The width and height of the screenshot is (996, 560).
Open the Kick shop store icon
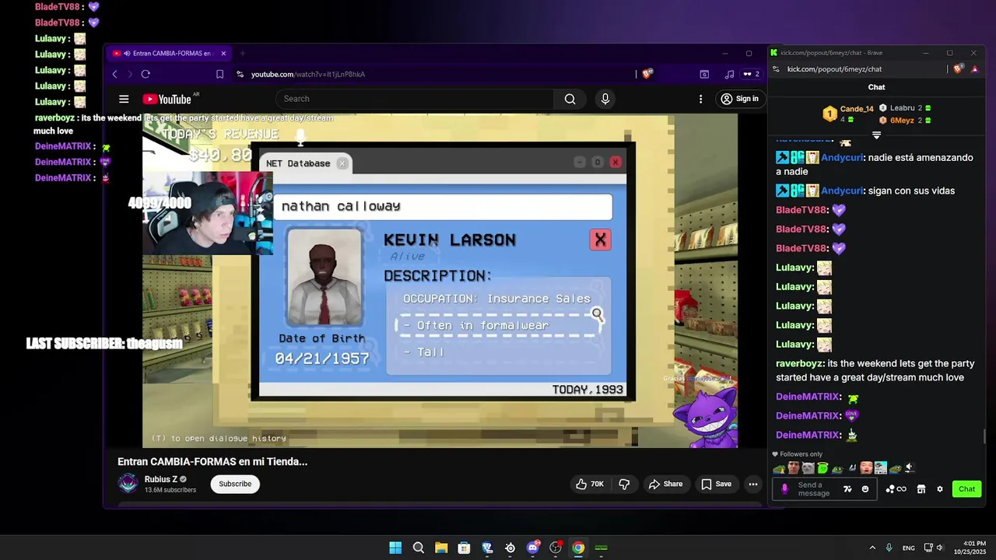click(x=921, y=489)
